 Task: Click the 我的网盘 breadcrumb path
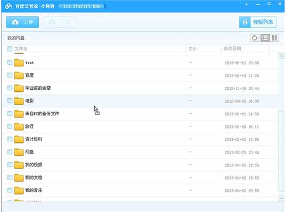pos(16,38)
